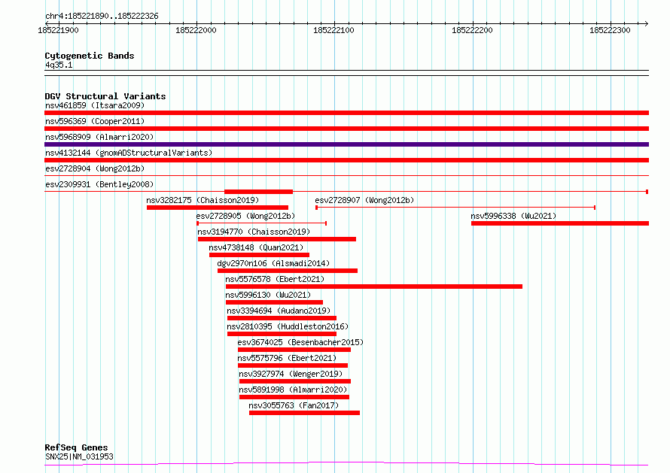The height and width of the screenshot is (473, 670).
Task: Select the red bar for nsv461859
Action: (x=346, y=113)
